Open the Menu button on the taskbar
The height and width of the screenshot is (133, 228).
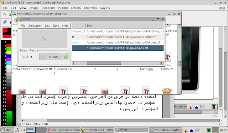tap(7, 130)
